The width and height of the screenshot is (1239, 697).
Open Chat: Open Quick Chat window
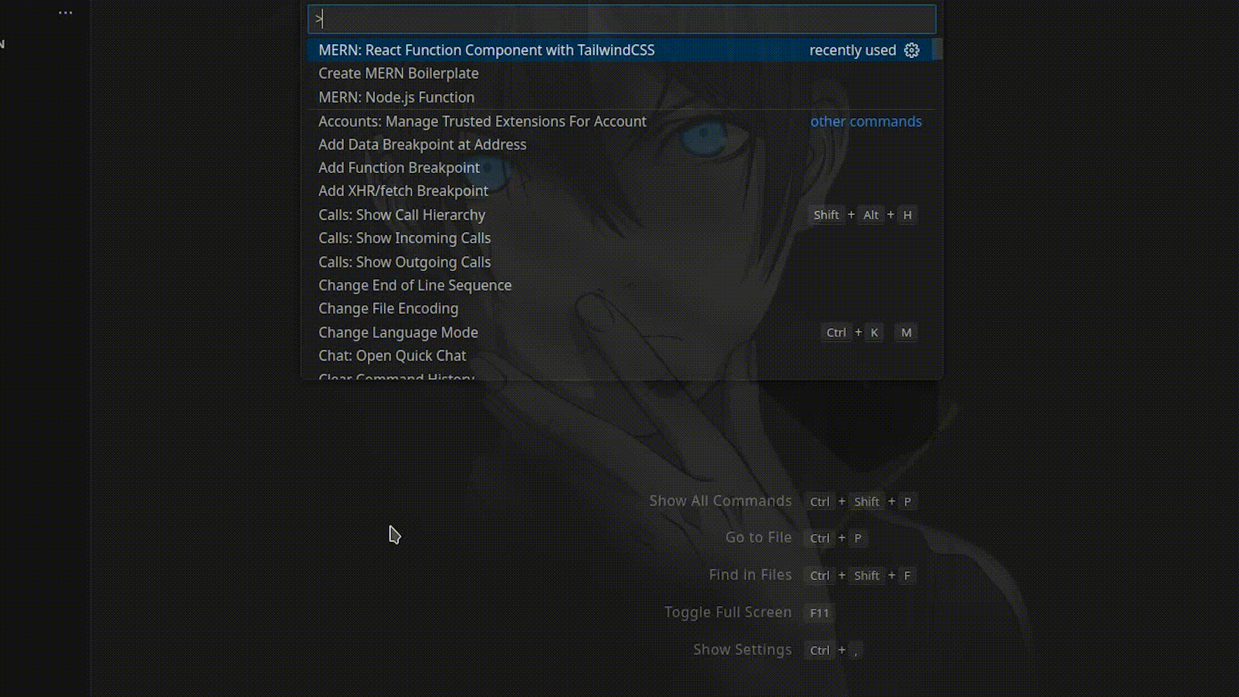(x=392, y=356)
